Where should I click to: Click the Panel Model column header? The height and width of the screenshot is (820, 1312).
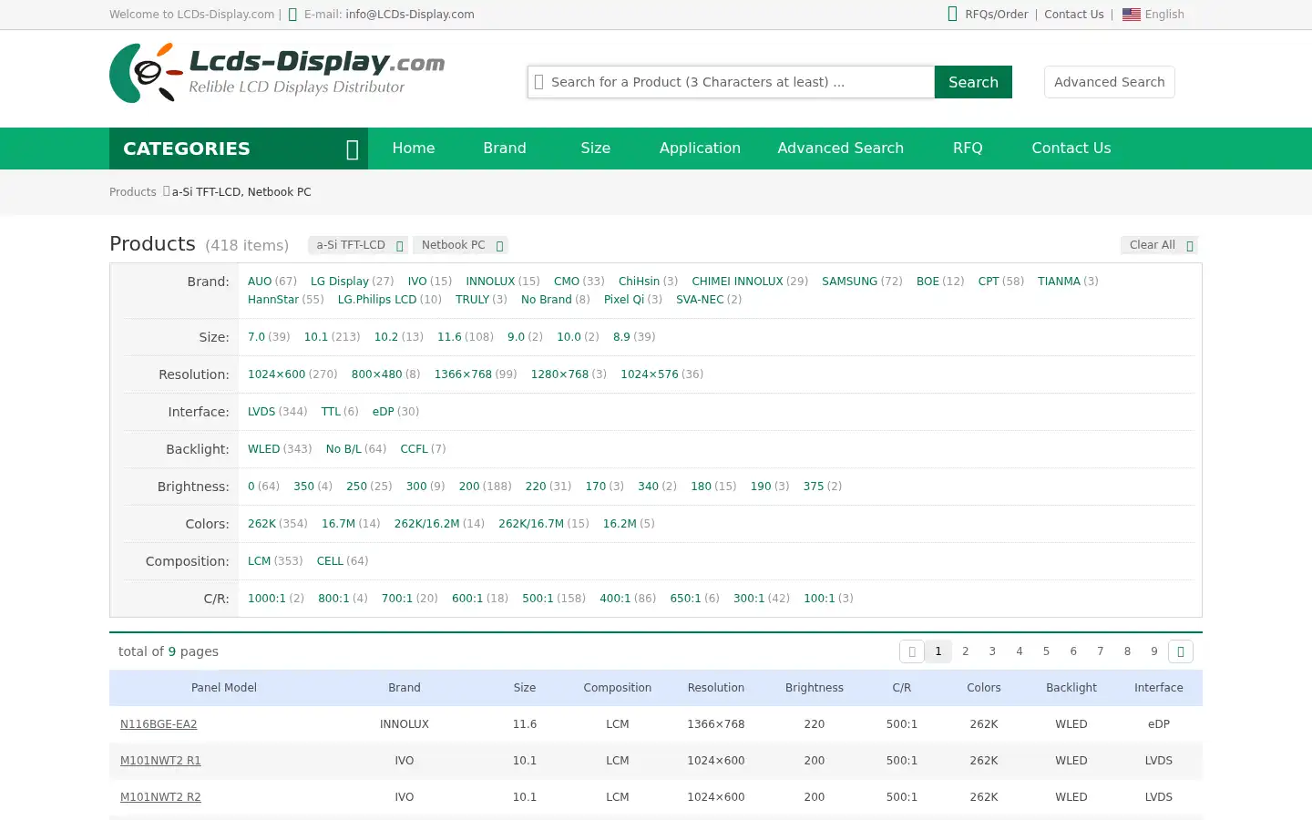pos(224,688)
